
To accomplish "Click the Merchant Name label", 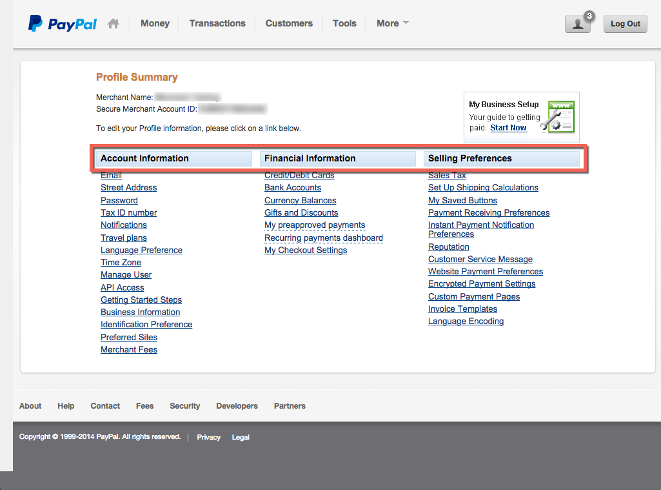I will (124, 97).
